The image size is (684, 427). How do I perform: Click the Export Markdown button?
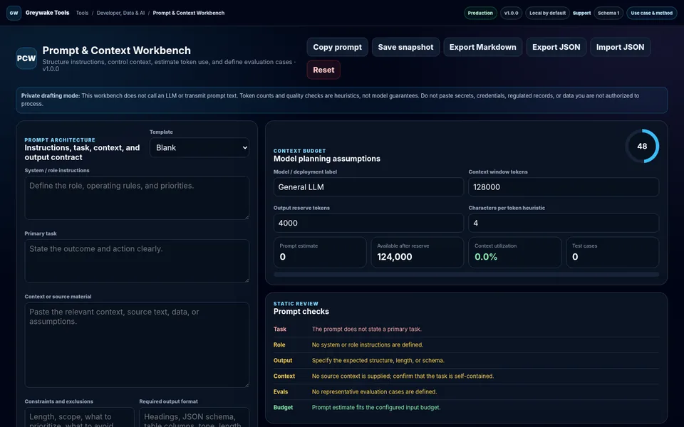tap(483, 47)
